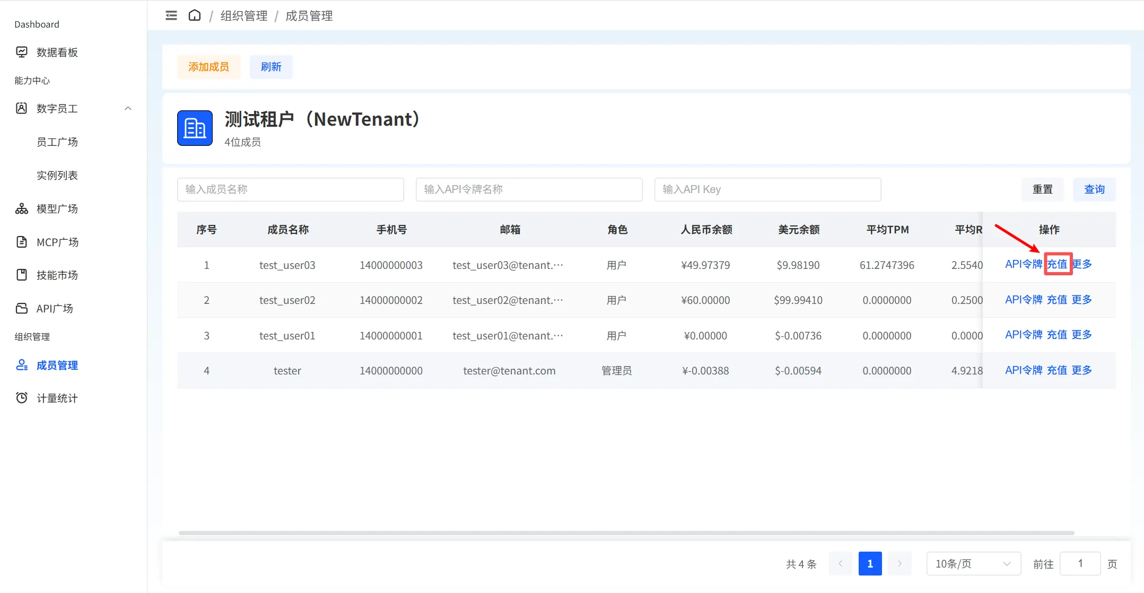Click the horizontal table scrollbar
Screen dimensions: 1144x593
626,533
